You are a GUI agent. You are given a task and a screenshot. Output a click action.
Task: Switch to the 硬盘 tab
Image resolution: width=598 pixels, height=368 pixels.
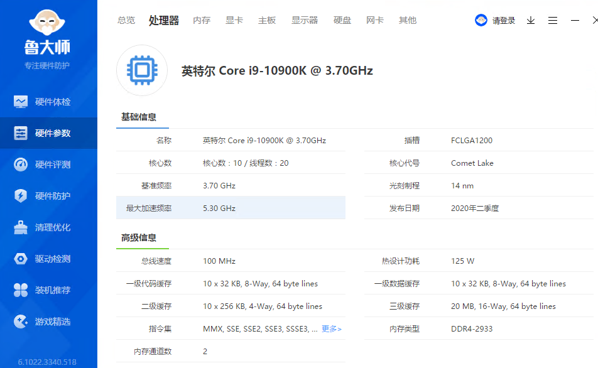[342, 20]
